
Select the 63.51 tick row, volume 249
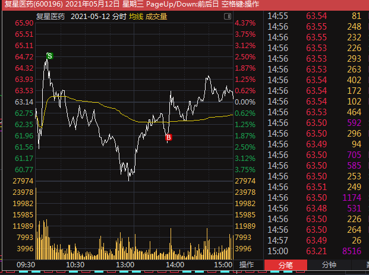tap(314, 187)
